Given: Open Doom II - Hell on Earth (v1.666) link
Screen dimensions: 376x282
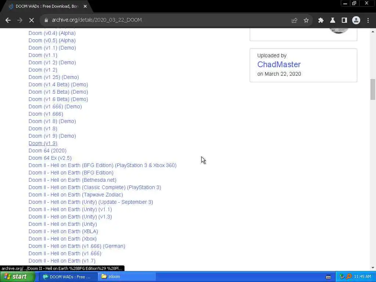Looking at the screenshot, I should pos(65,253).
